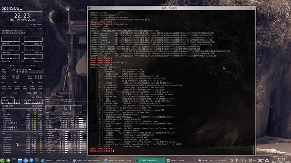
Task: Open the terminal launcher icon in taskbar
Action: tap(37, 160)
